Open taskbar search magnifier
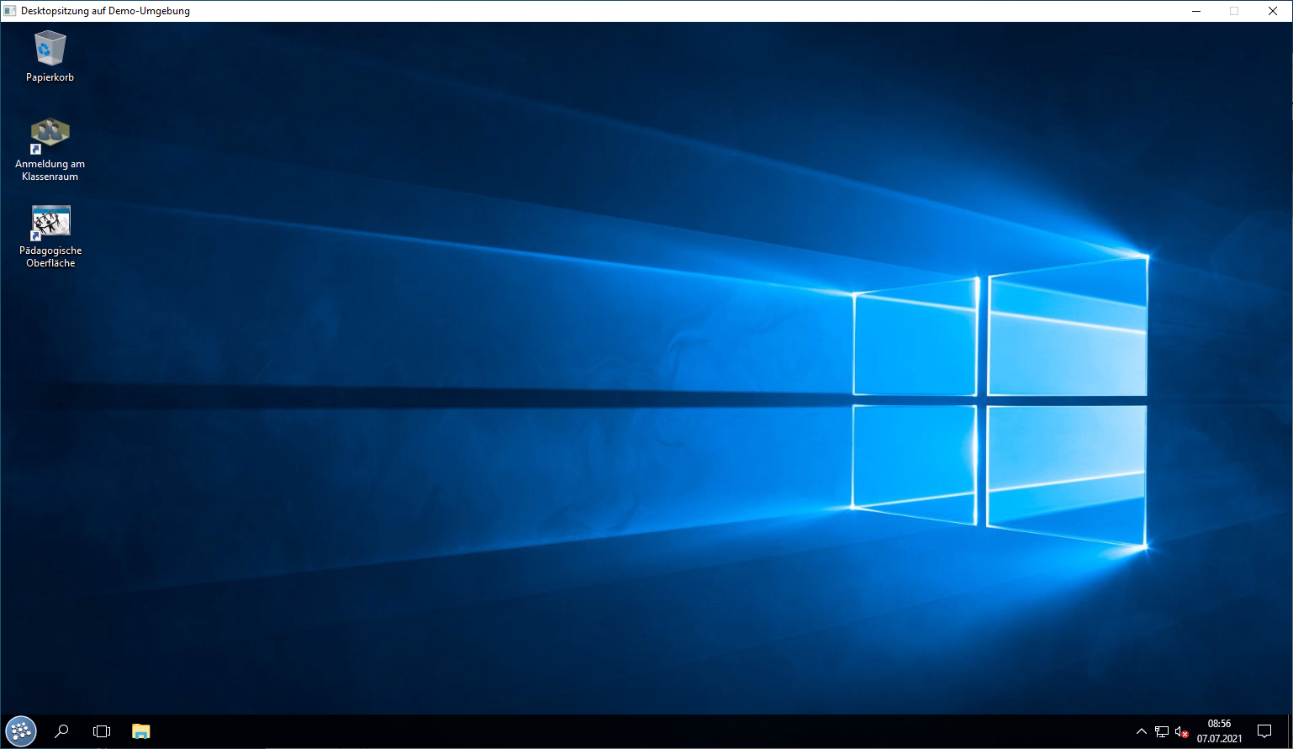1293x749 pixels. (x=61, y=731)
